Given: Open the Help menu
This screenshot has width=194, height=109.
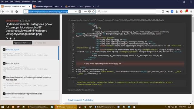Looking at the screenshot, I should [x=39, y=2].
